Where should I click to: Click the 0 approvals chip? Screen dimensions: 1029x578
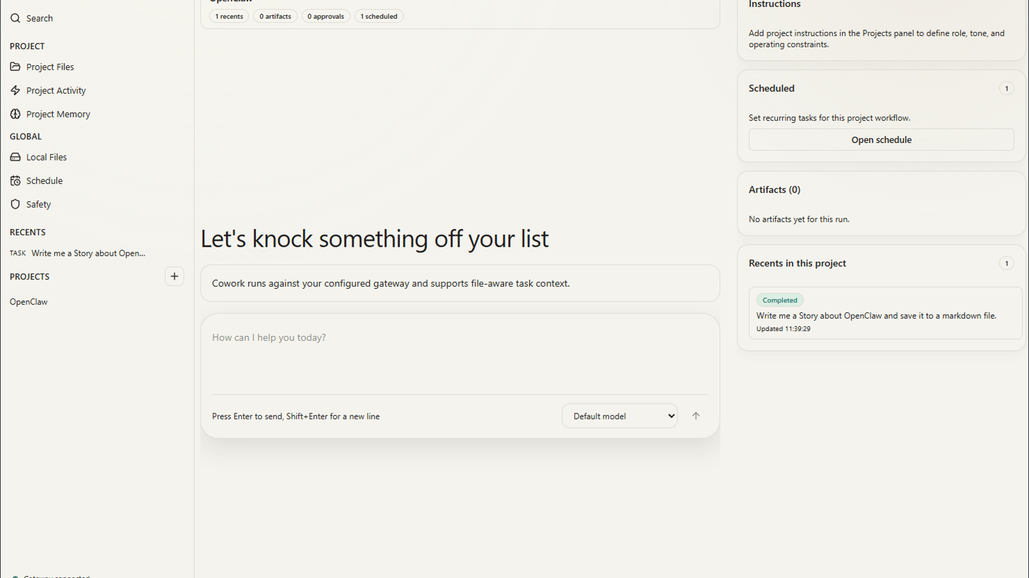pyautogui.click(x=325, y=17)
